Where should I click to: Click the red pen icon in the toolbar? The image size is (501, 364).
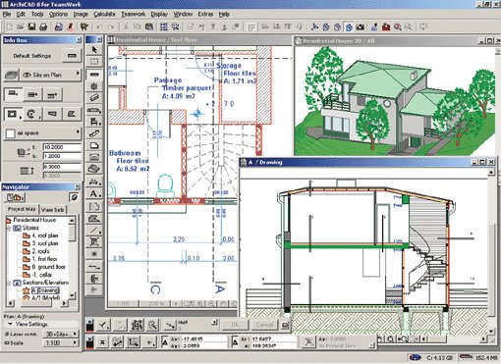pos(70,26)
